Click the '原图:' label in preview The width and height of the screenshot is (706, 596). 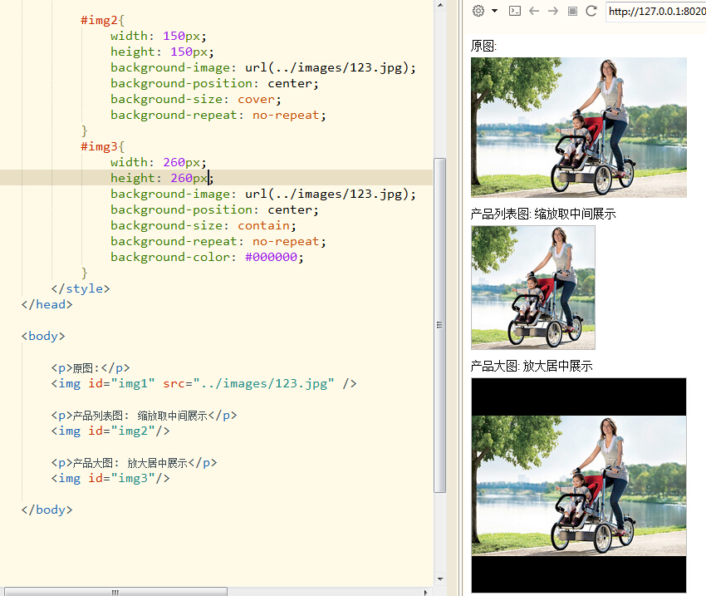click(x=483, y=46)
